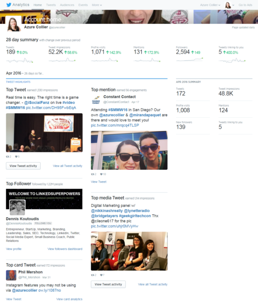Click the #geekgirltechcon hashtag

[135, 216]
